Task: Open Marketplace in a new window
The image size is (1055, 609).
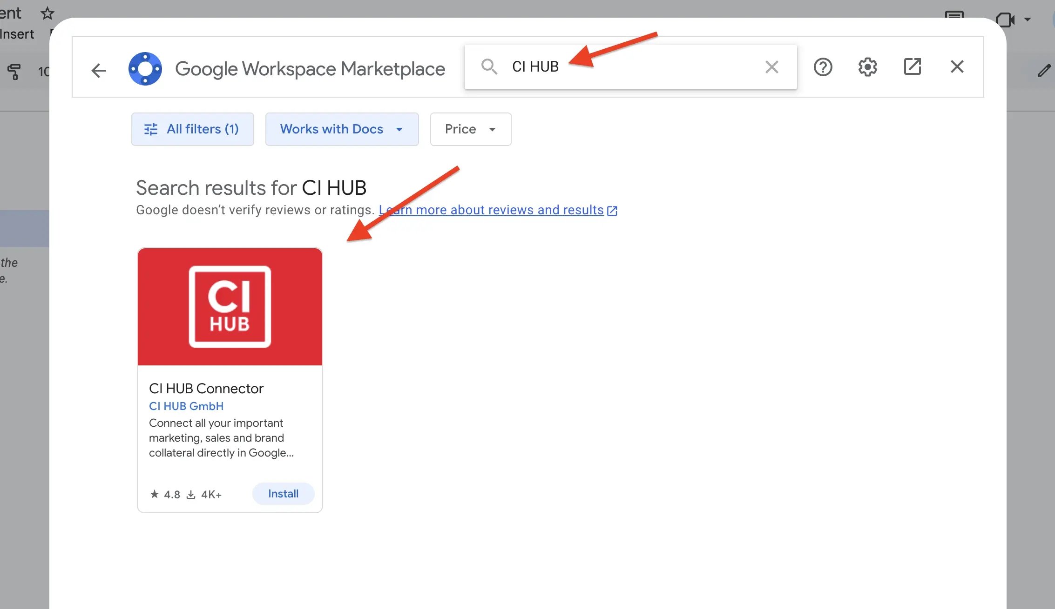Action: coord(912,66)
